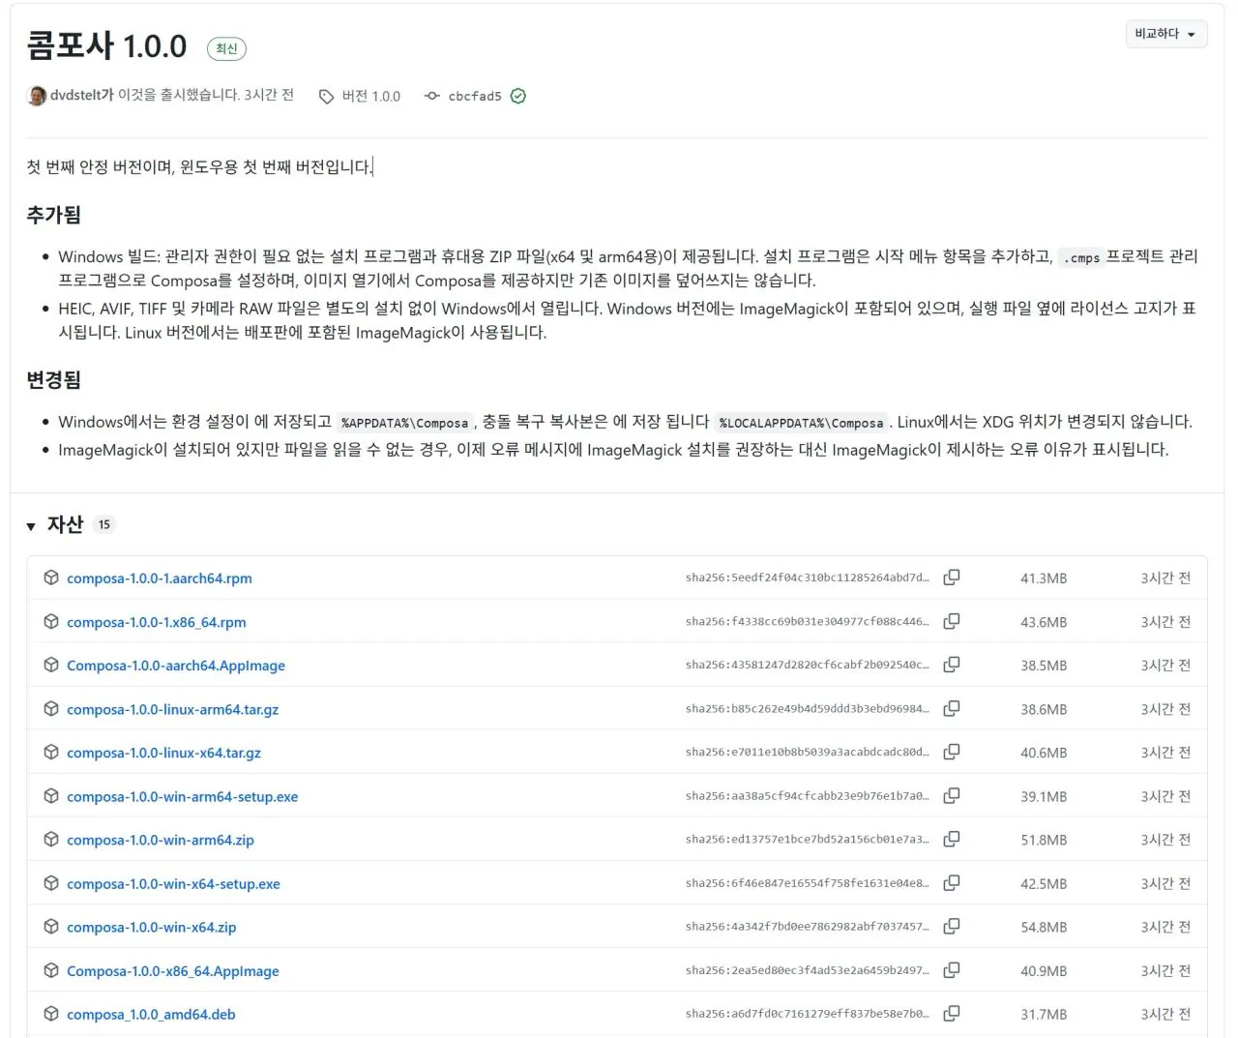Copy checksum for composa-1.0.0-win-x64.zip

952,927
